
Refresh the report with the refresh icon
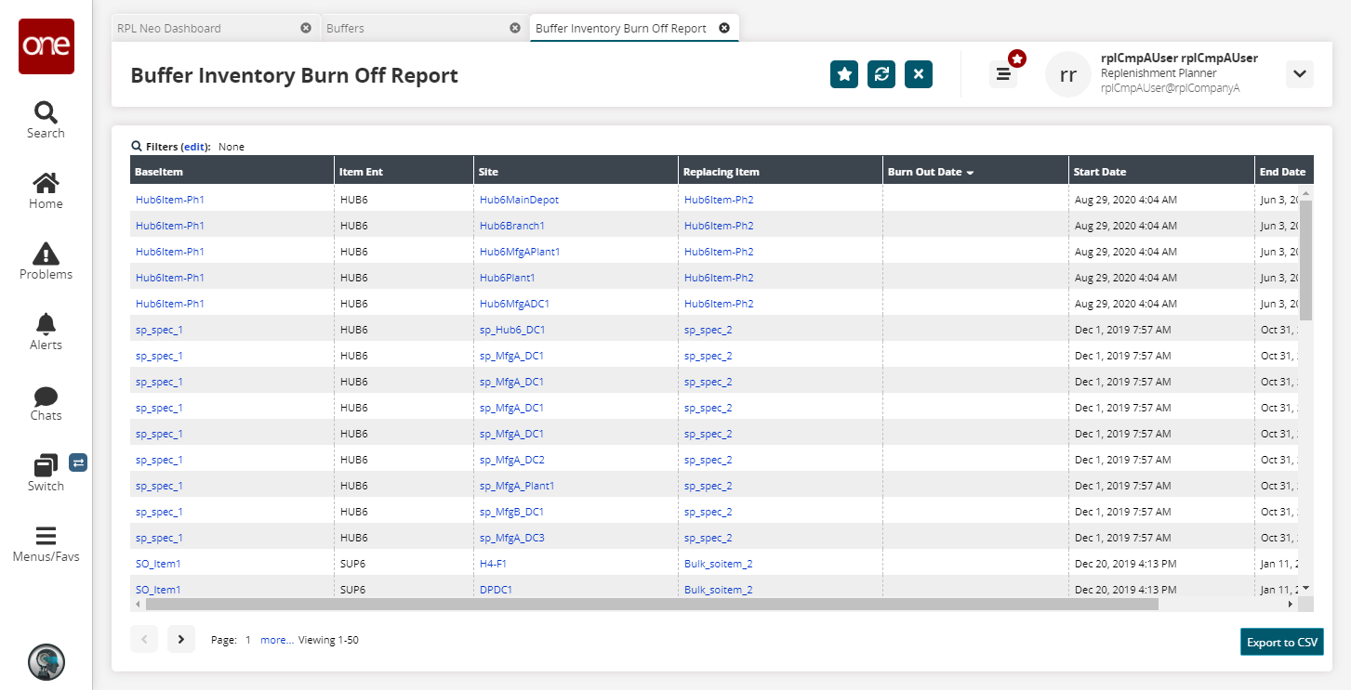pyautogui.click(x=881, y=74)
